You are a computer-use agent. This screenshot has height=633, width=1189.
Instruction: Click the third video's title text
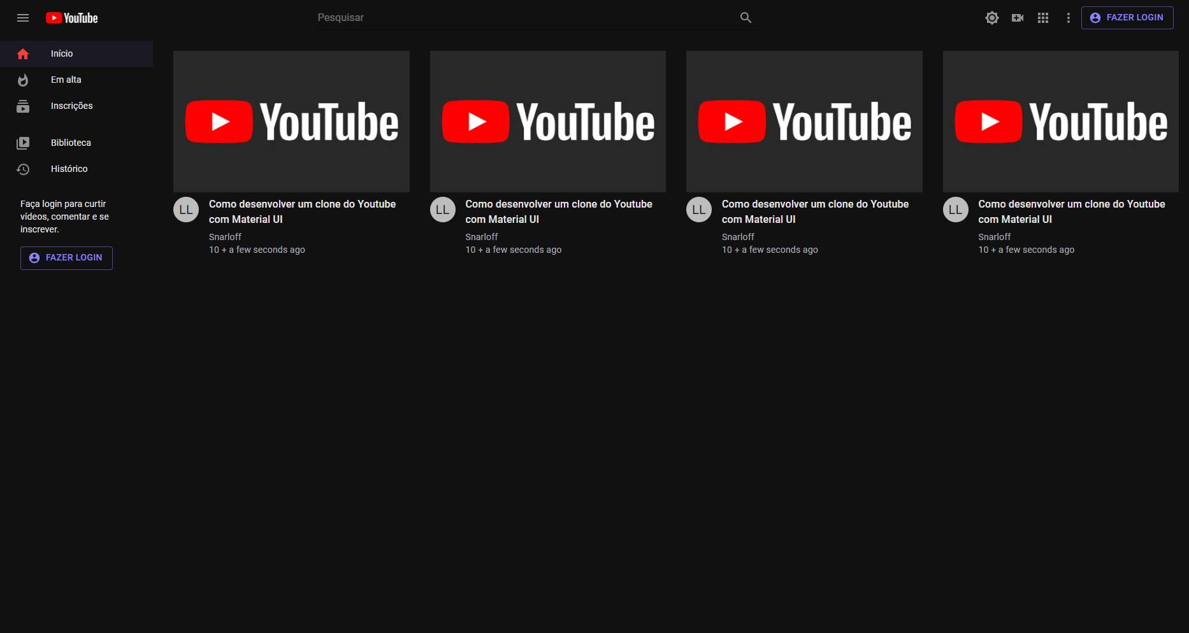tap(816, 211)
